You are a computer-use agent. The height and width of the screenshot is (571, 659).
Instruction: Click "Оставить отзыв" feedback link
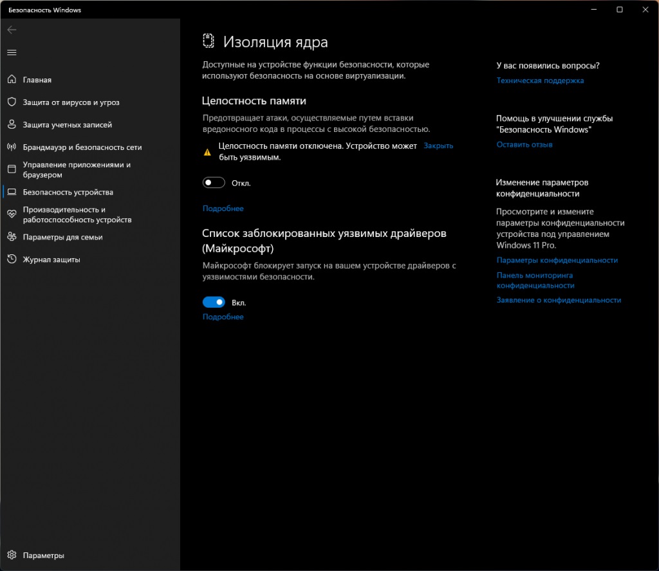[x=524, y=145]
